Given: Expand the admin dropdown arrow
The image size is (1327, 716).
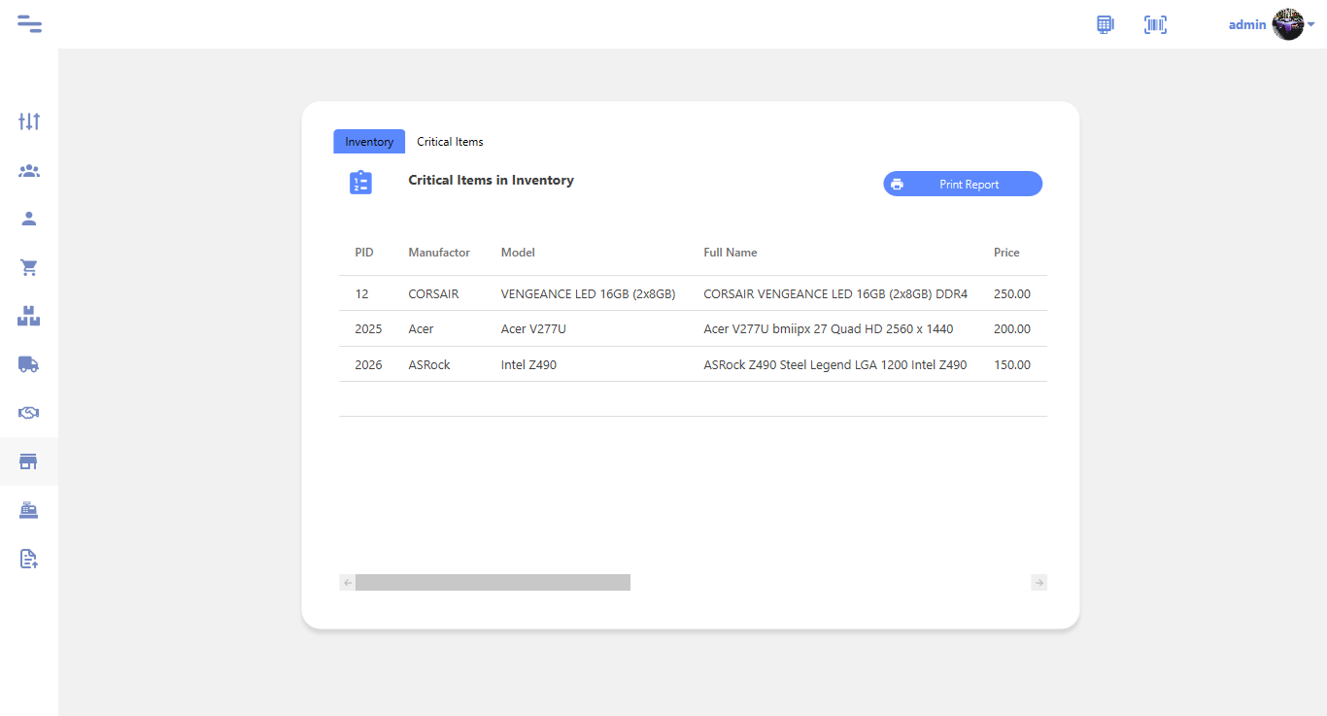Looking at the screenshot, I should click(x=1310, y=24).
